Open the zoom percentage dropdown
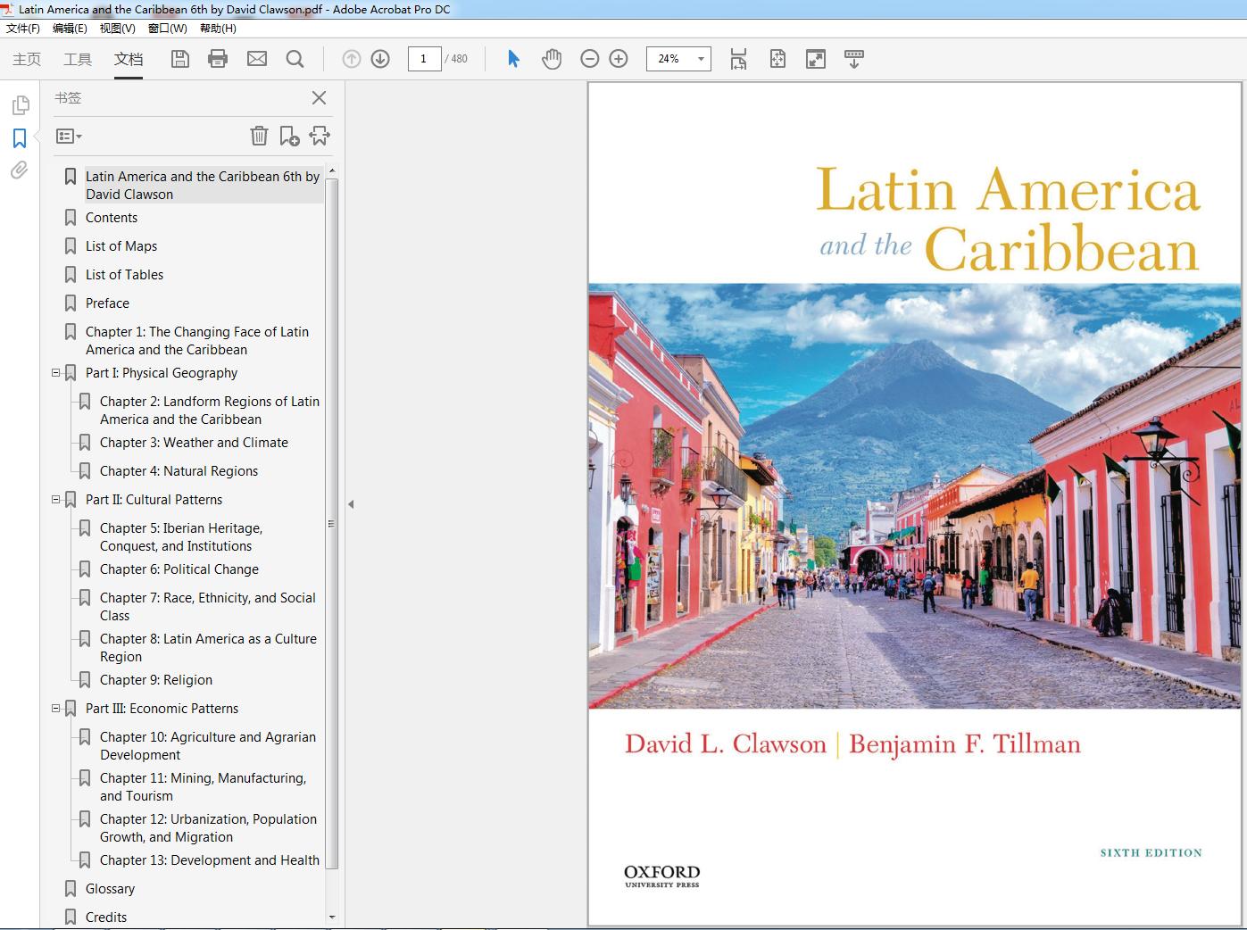Screen dimensions: 1247x930 pyautogui.click(x=701, y=59)
